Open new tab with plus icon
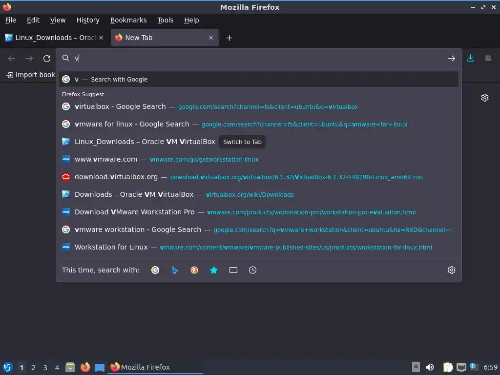The width and height of the screenshot is (500, 375). point(229,38)
